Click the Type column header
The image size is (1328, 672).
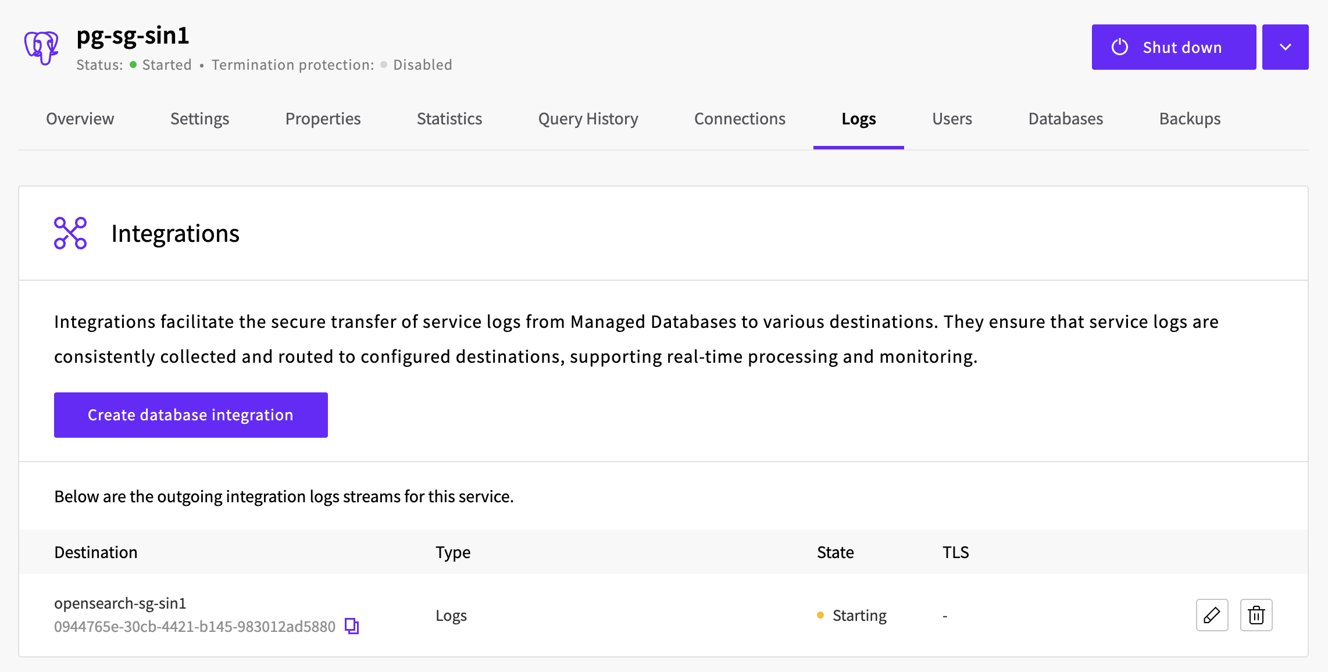pos(453,552)
